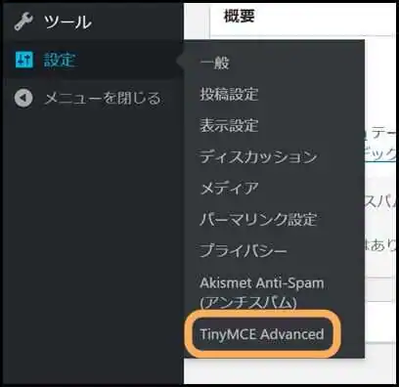Open Akismet Anti-Spam settings entry
The height and width of the screenshot is (387, 399).
[262, 293]
